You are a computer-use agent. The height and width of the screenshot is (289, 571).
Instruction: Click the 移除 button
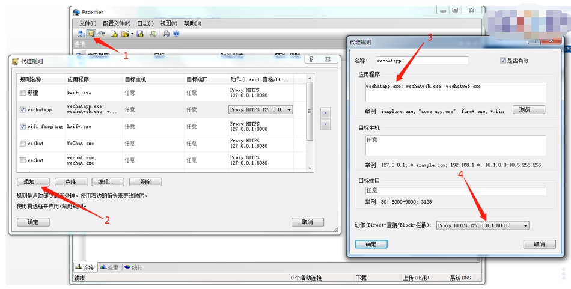145,181
